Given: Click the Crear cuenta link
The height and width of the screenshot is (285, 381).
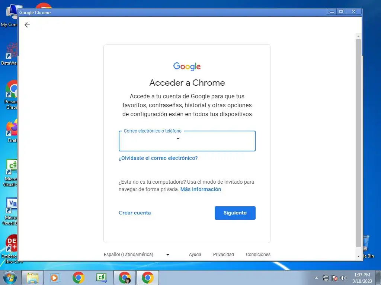Looking at the screenshot, I should coord(135,213).
